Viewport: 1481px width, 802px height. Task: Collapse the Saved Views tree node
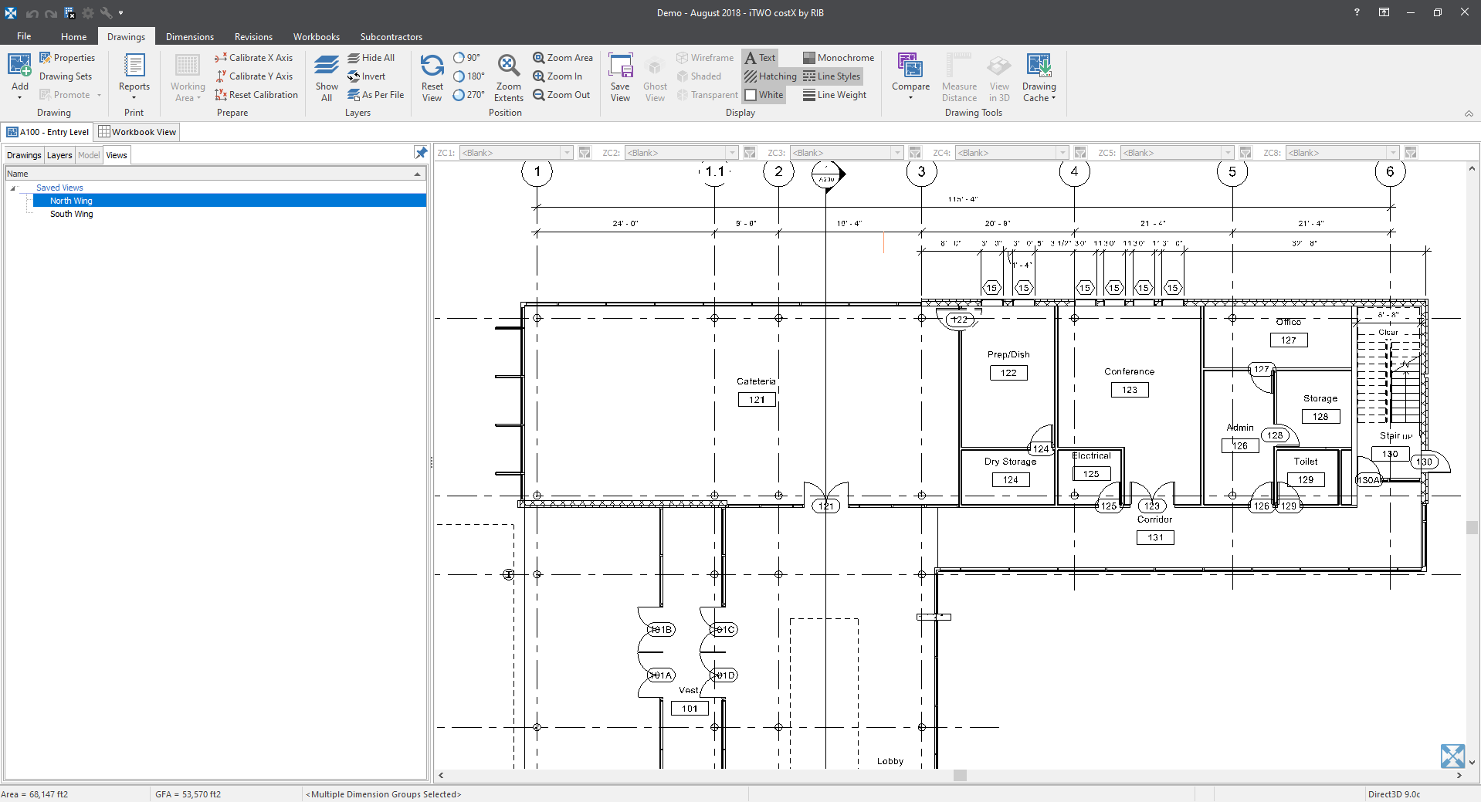tap(12, 188)
